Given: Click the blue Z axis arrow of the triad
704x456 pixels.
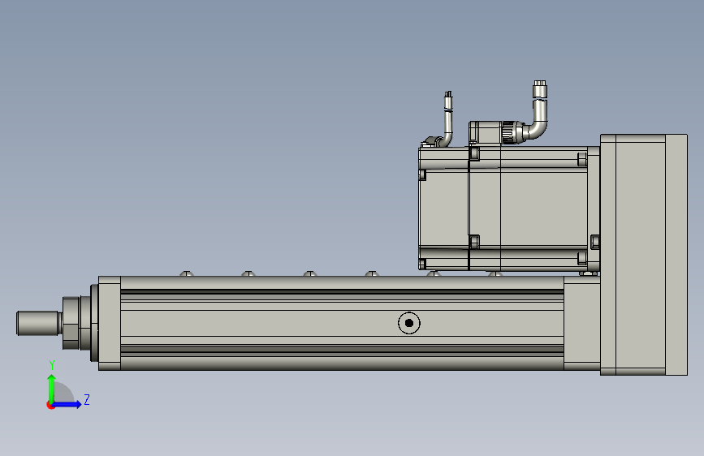Looking at the screenshot, I should coord(67,404).
